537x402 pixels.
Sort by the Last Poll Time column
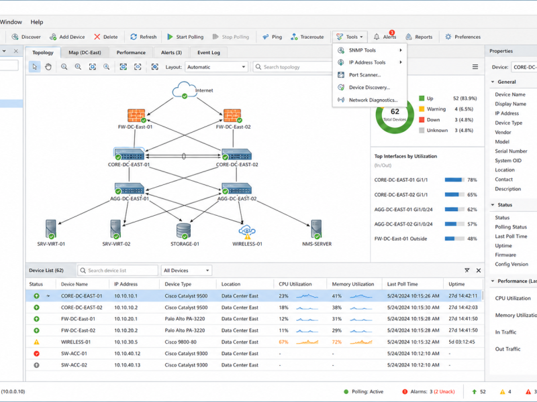point(412,284)
